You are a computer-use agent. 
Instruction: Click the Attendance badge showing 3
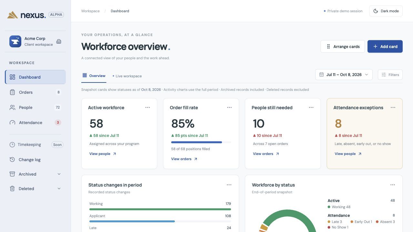point(58,122)
